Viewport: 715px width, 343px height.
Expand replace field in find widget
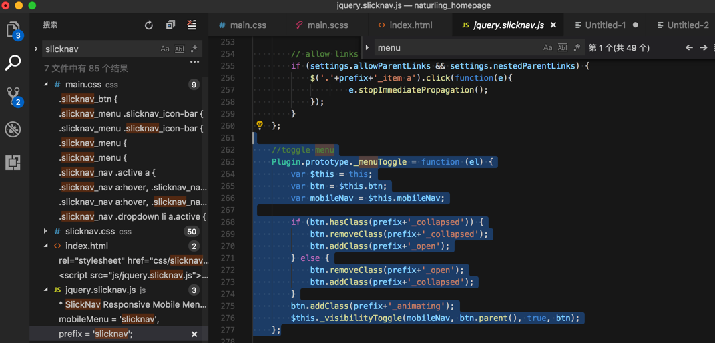click(x=367, y=48)
